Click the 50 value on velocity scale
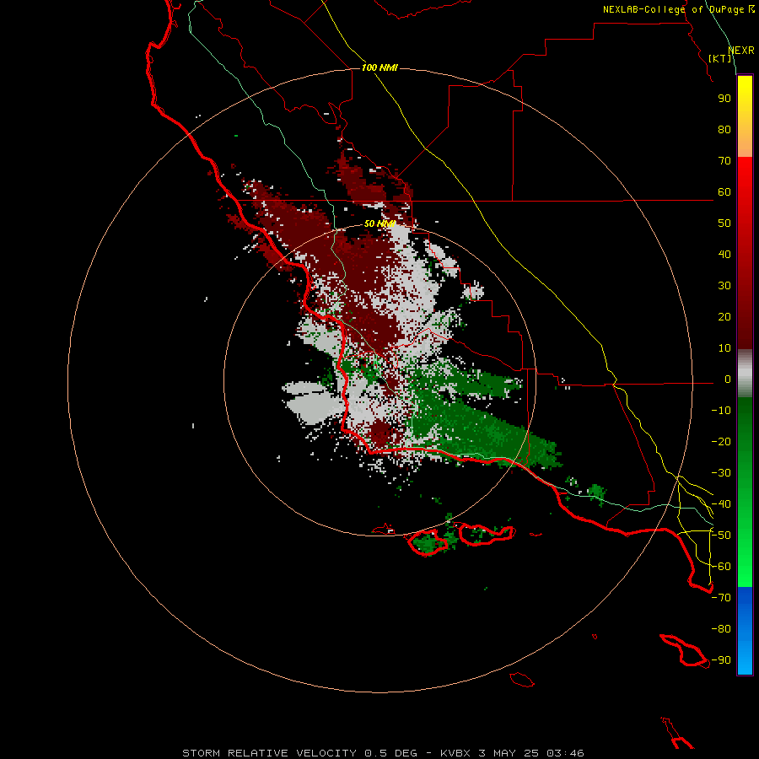 (x=724, y=223)
